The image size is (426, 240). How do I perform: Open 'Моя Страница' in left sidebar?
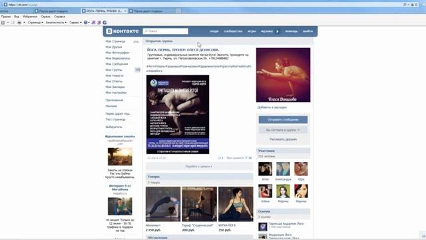(x=115, y=41)
